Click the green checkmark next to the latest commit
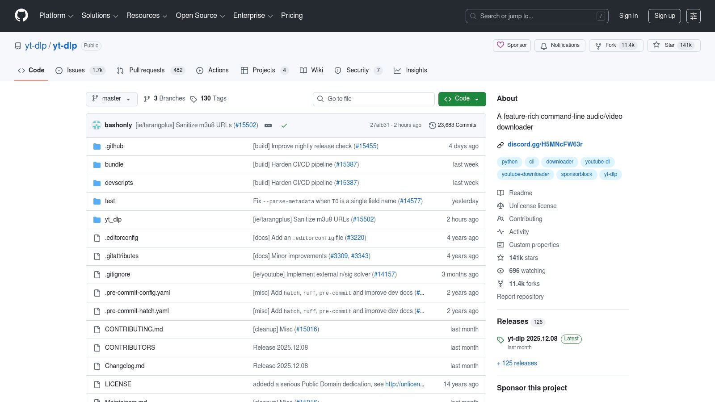715x402 pixels. point(285,126)
